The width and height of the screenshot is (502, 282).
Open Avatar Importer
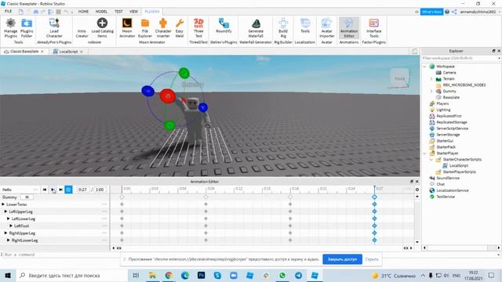(326, 28)
